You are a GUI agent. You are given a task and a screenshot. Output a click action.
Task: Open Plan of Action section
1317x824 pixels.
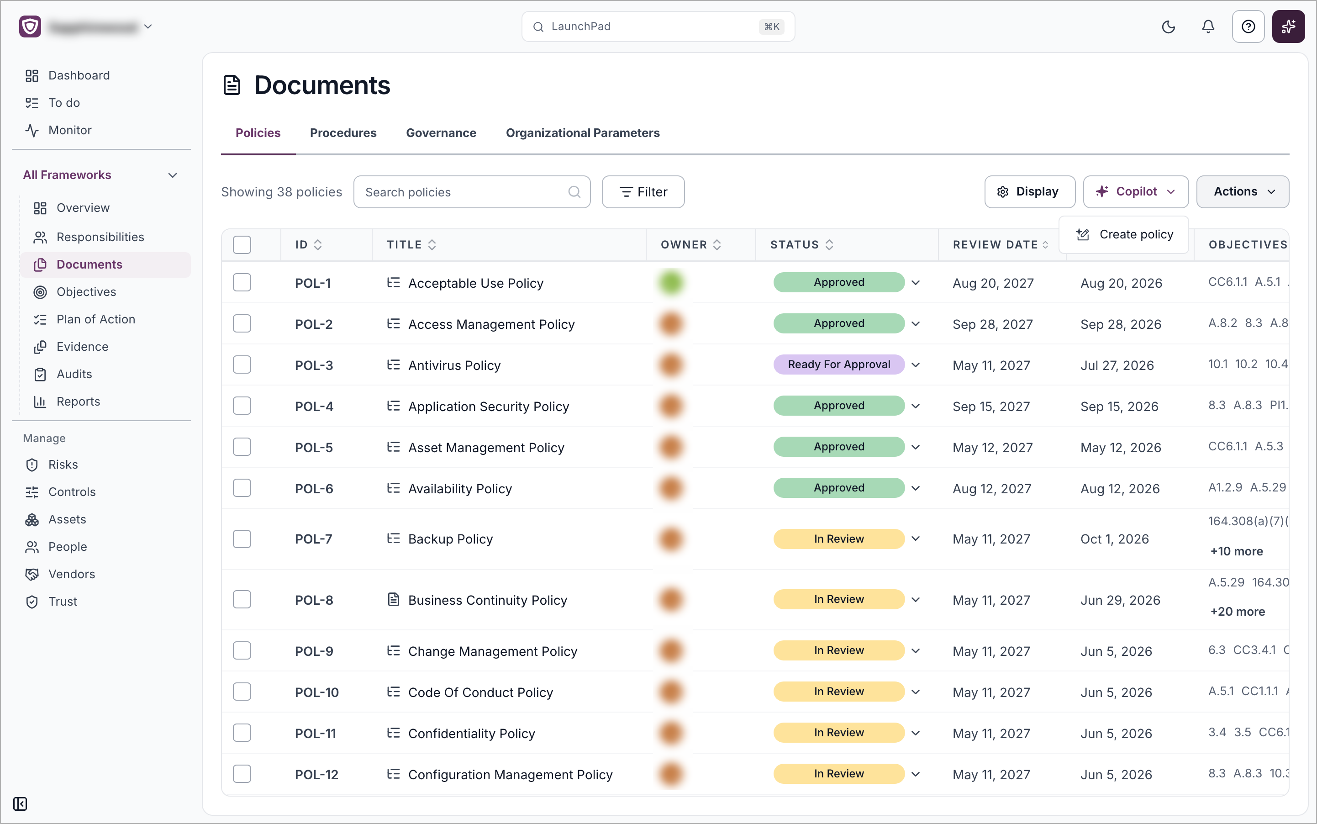point(96,319)
